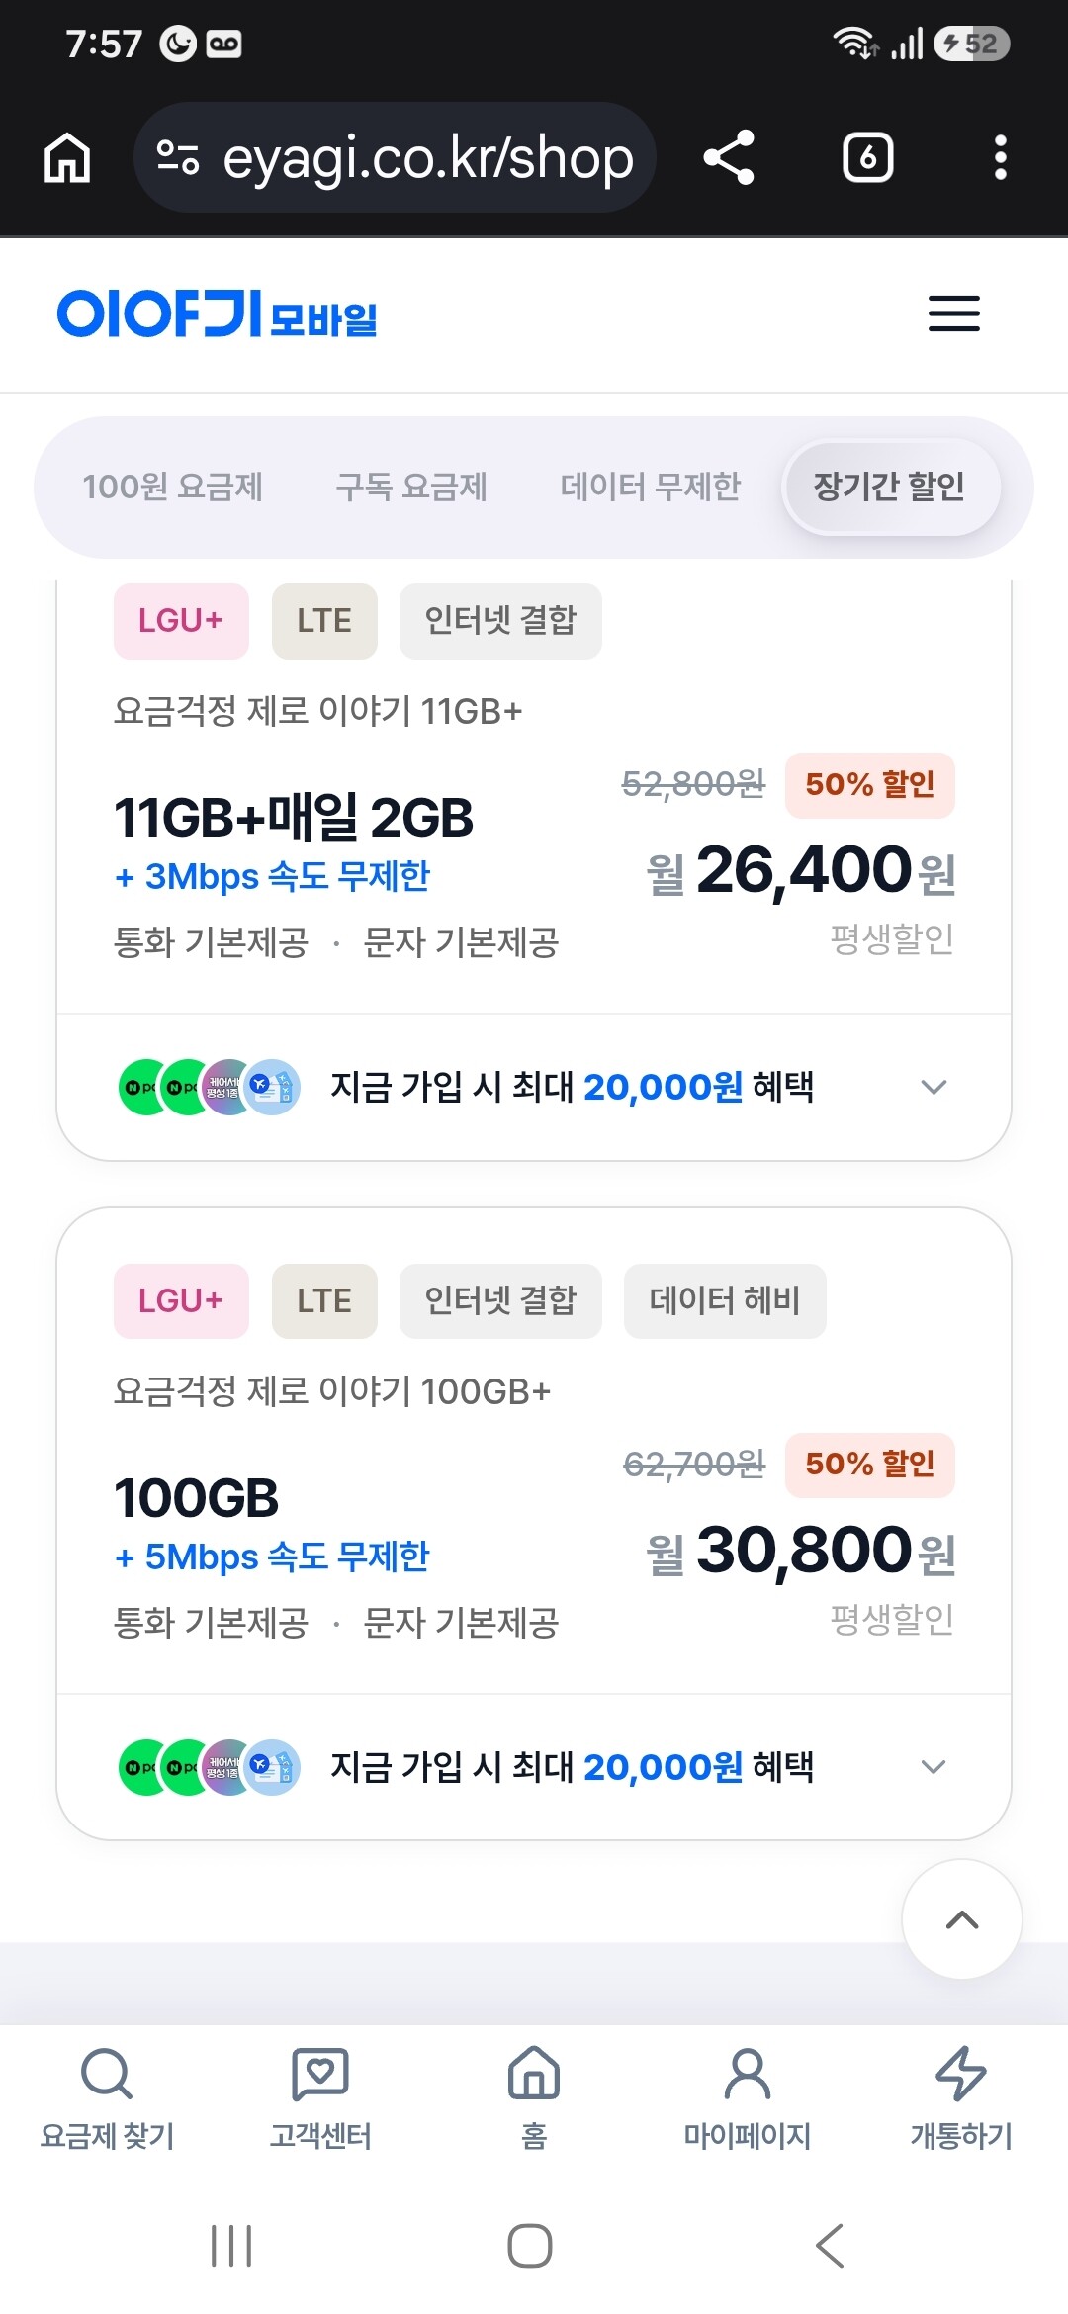Open the hamburger menu icon
Screen dimensions: 1068x2314
tap(953, 313)
